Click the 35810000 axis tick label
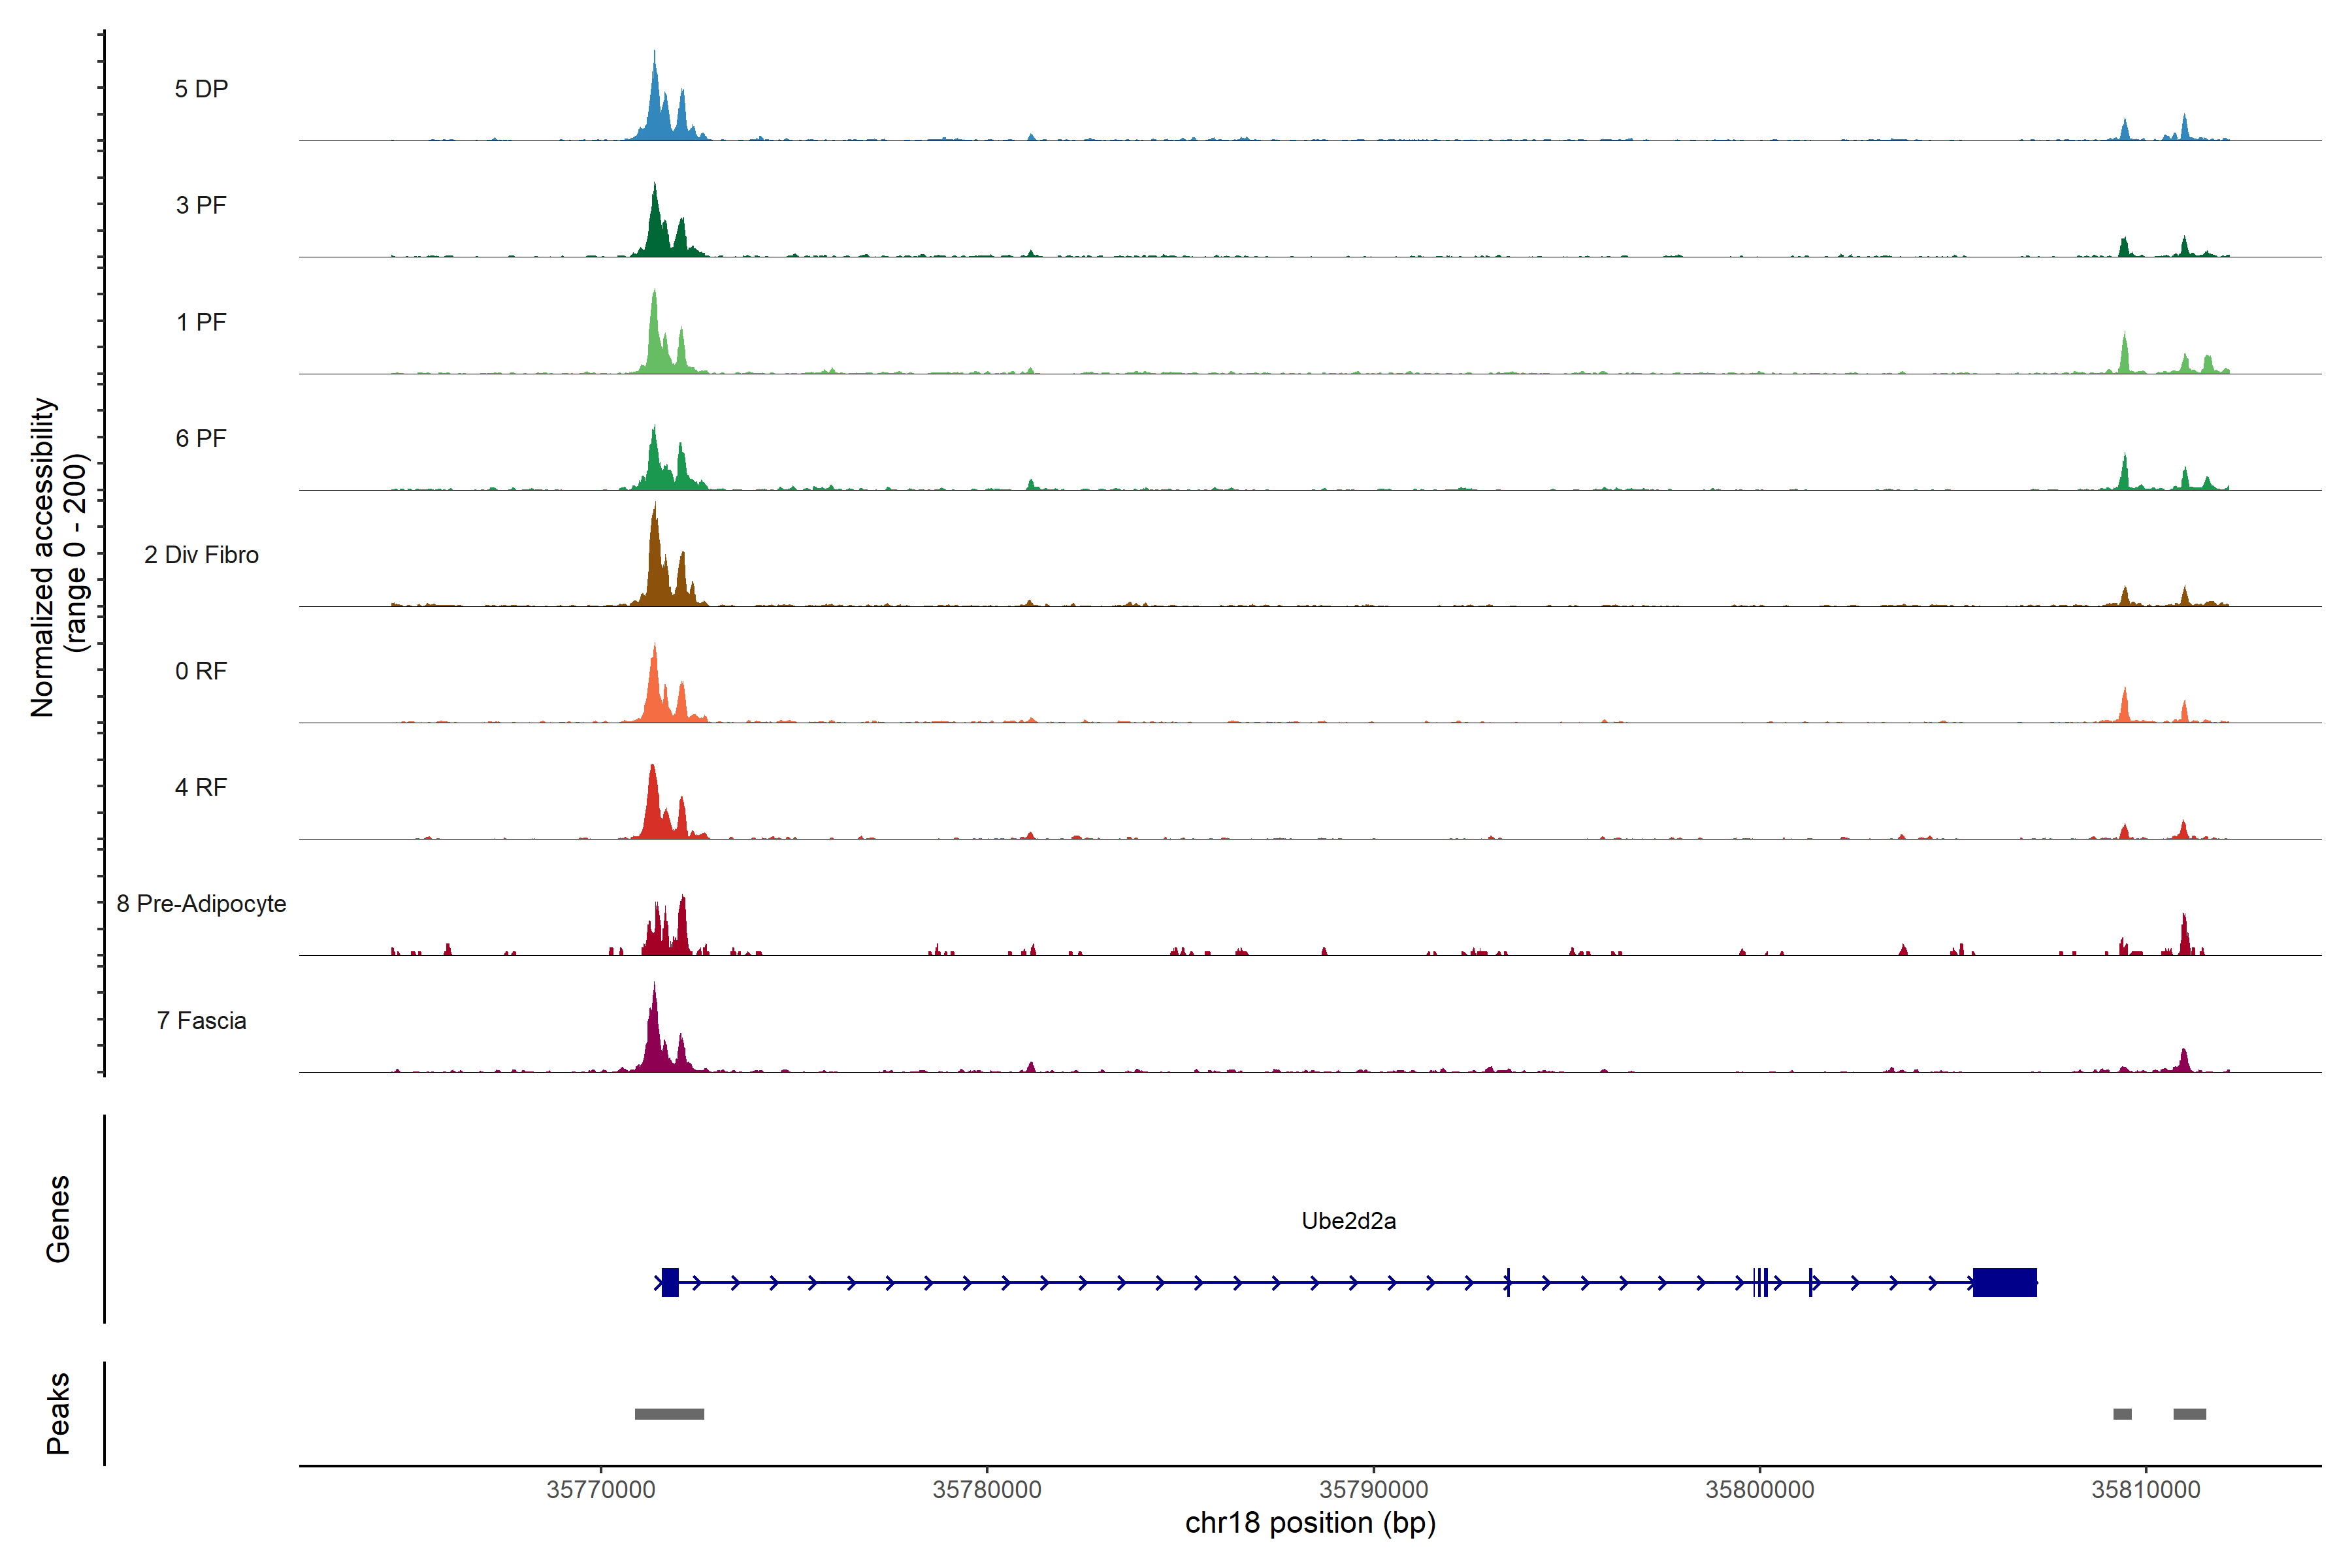Viewport: 2352px width, 1568px height. (x=2145, y=1489)
